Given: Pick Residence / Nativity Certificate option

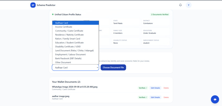Looking at the screenshot, I should click(75, 35).
